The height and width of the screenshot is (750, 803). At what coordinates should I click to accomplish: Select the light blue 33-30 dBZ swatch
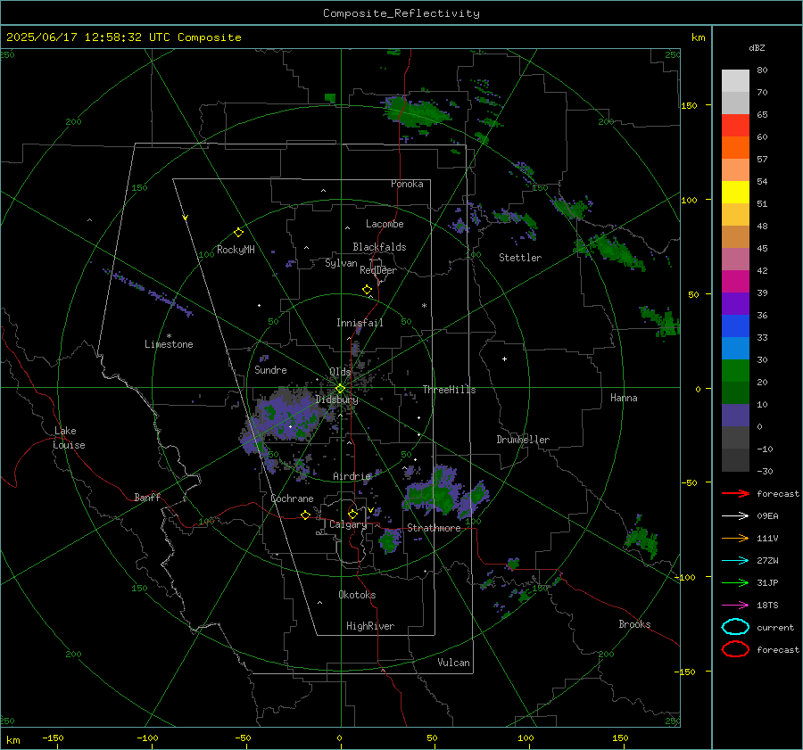pos(735,349)
